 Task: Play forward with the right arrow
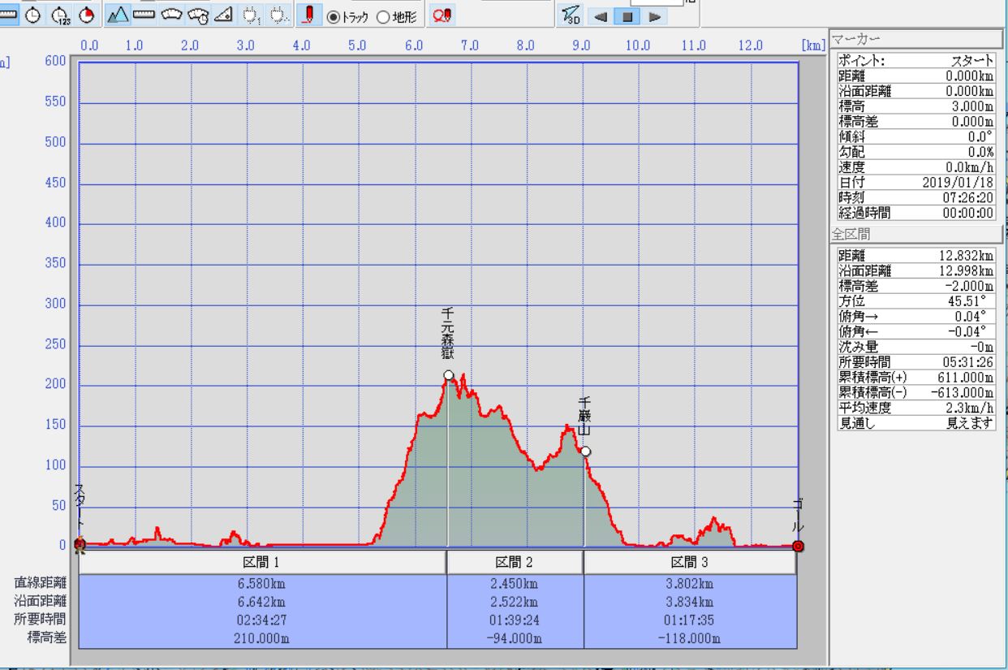coord(654,15)
